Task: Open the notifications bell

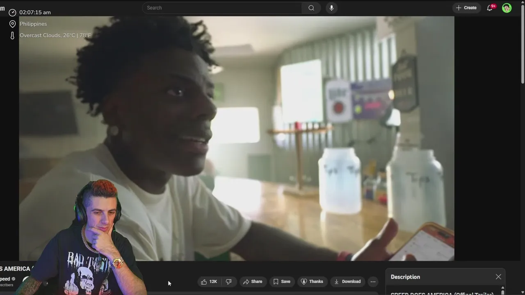Action: click(x=490, y=8)
